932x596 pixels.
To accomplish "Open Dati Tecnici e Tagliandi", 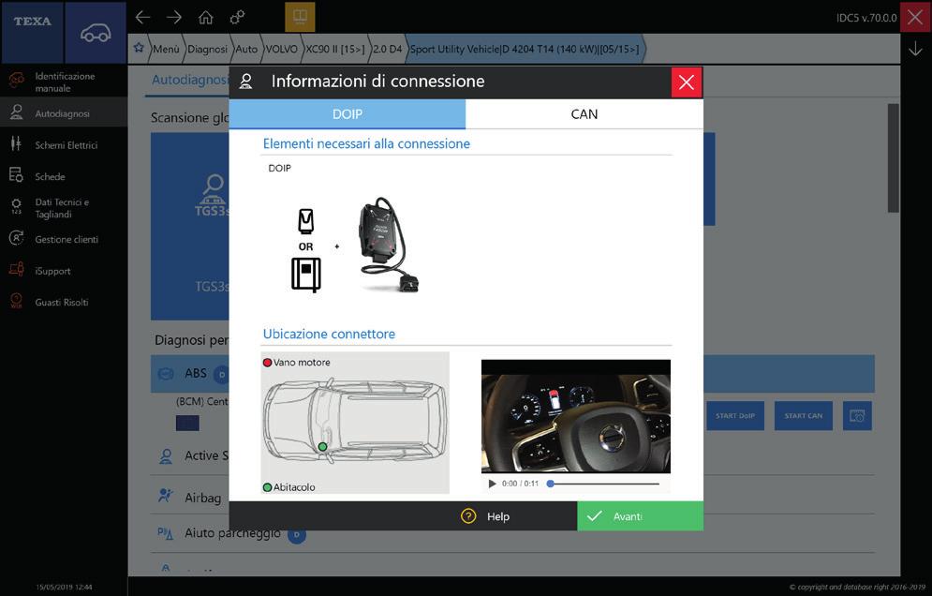I will [x=64, y=208].
